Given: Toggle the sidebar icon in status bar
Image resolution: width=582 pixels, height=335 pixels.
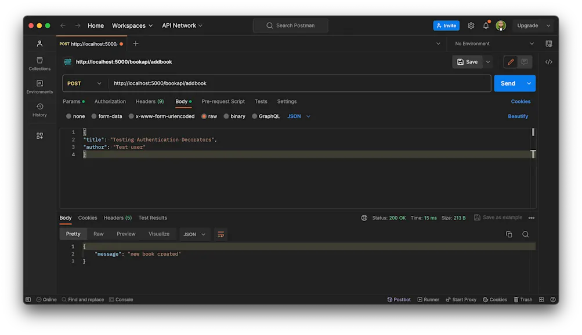Looking at the screenshot, I should (x=28, y=300).
